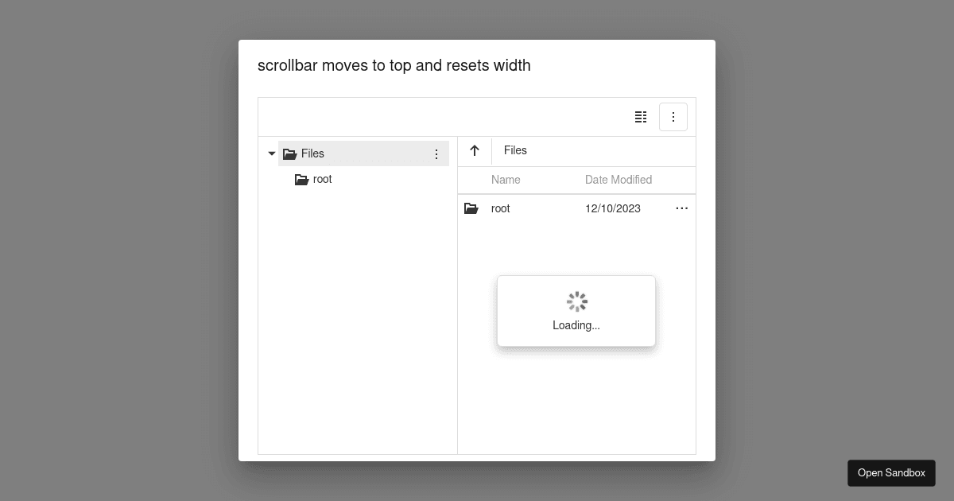The image size is (954, 501).
Task: Click root folder icon in list
Action: (471, 208)
